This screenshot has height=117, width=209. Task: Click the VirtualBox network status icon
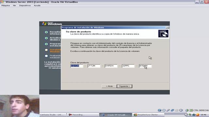coord(172,110)
